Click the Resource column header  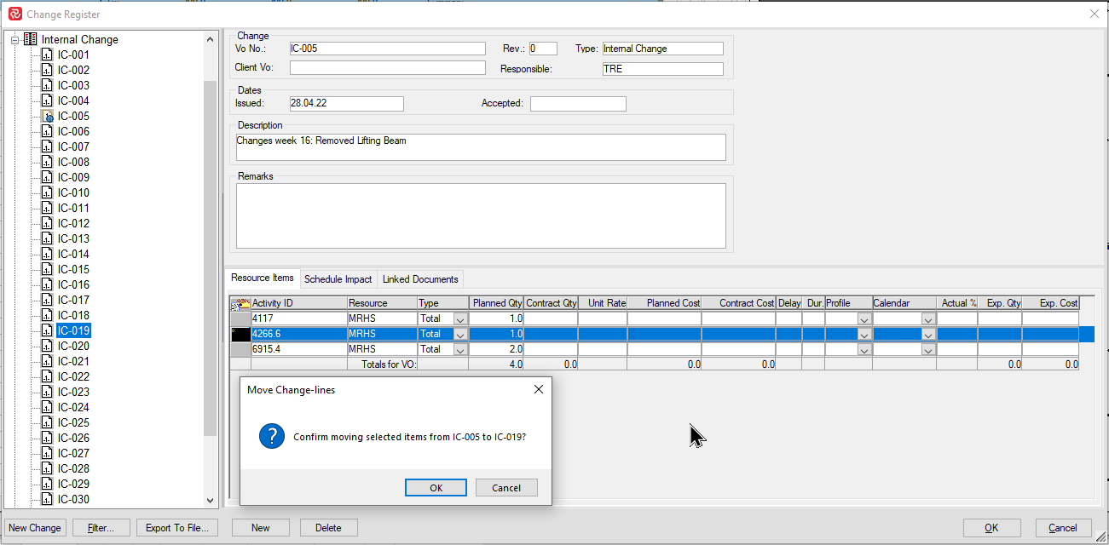tap(382, 303)
